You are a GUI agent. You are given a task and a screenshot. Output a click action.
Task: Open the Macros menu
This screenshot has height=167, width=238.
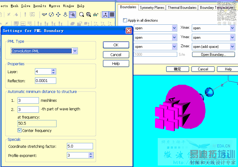coord(54,6)
